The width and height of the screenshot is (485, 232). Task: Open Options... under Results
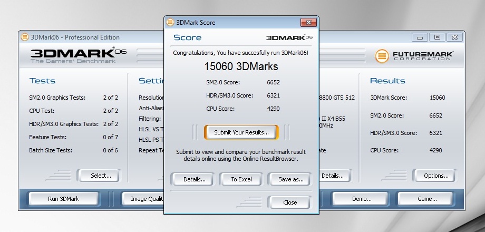(x=436, y=176)
